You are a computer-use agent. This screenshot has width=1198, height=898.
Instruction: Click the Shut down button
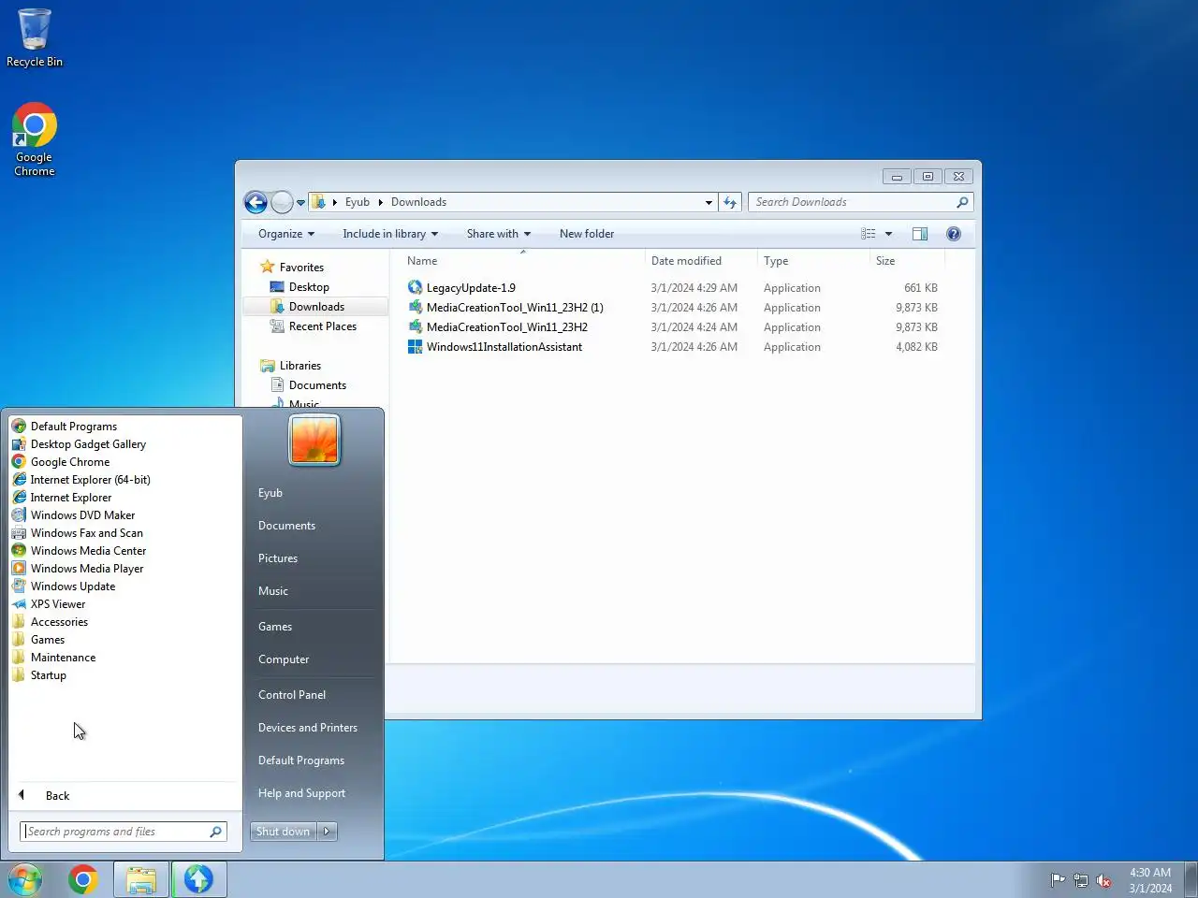coord(284,832)
